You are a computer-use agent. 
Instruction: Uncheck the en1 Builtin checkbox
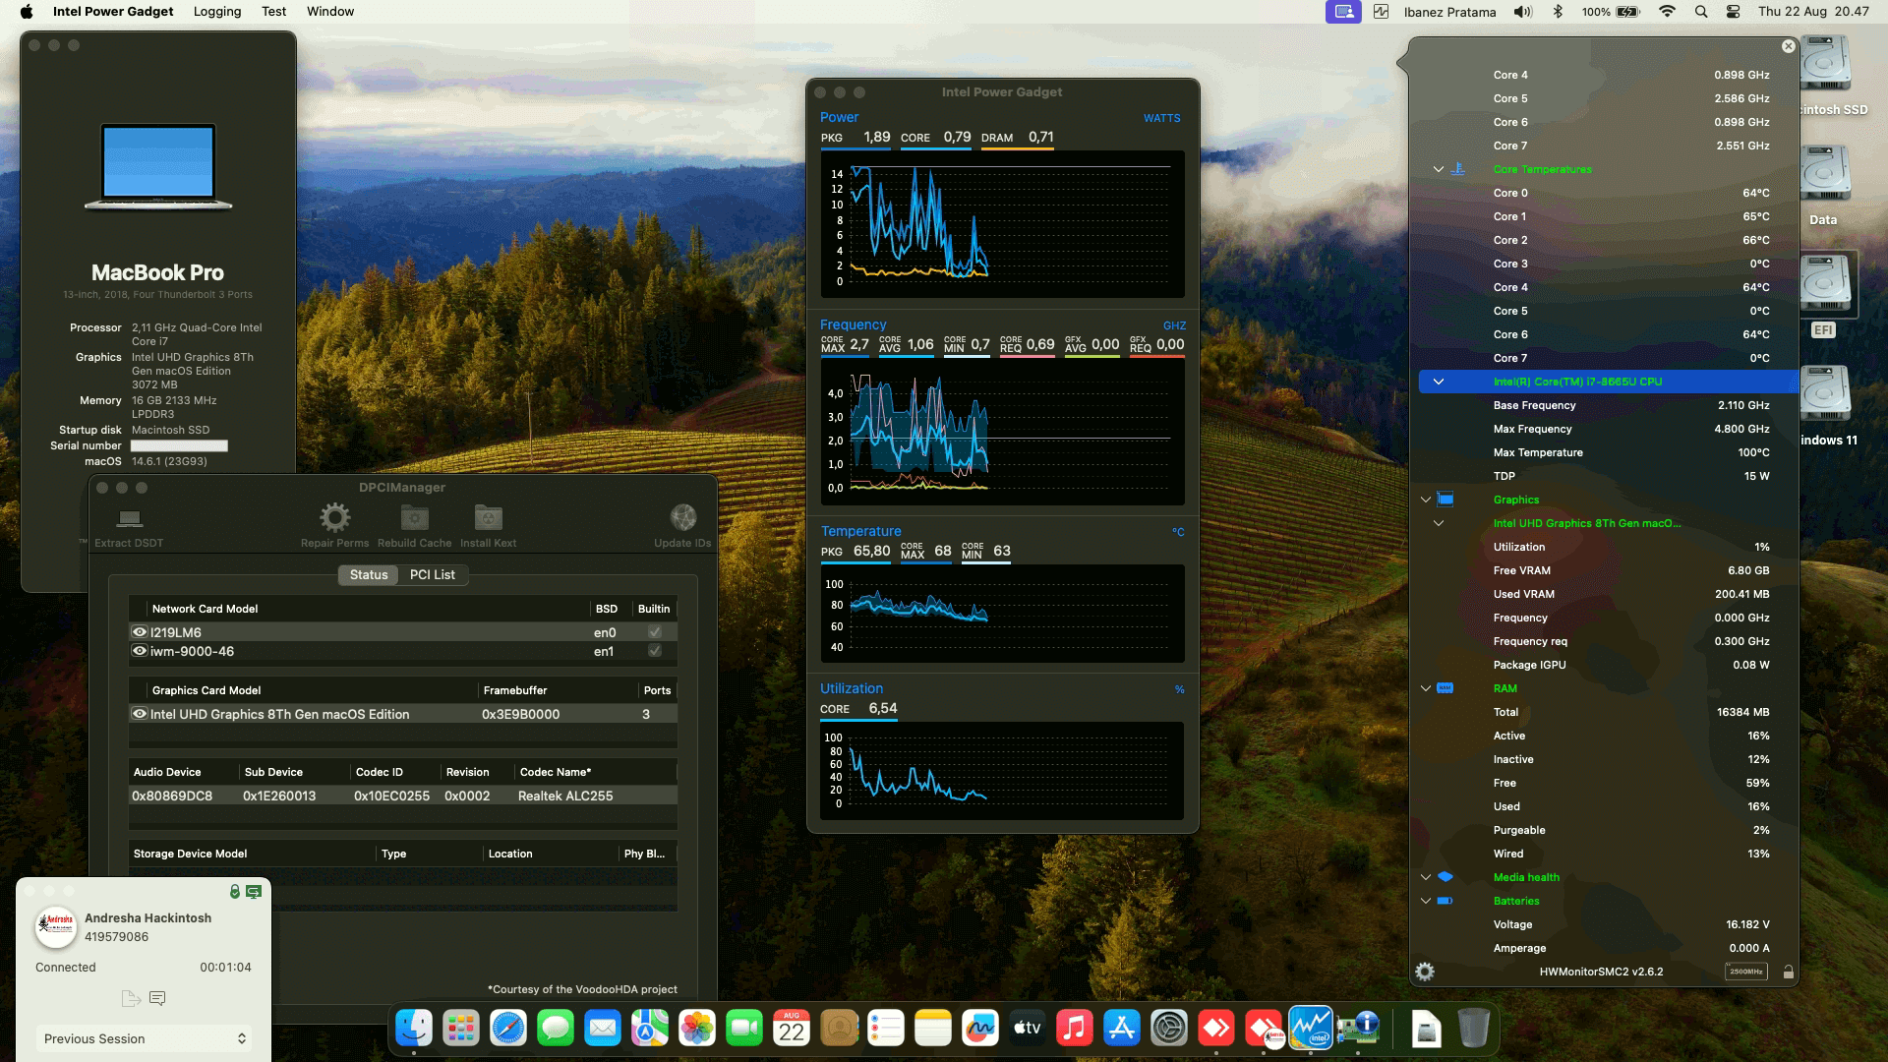tap(654, 651)
